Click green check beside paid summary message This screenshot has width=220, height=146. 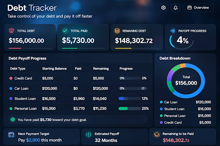click(x=13, y=120)
